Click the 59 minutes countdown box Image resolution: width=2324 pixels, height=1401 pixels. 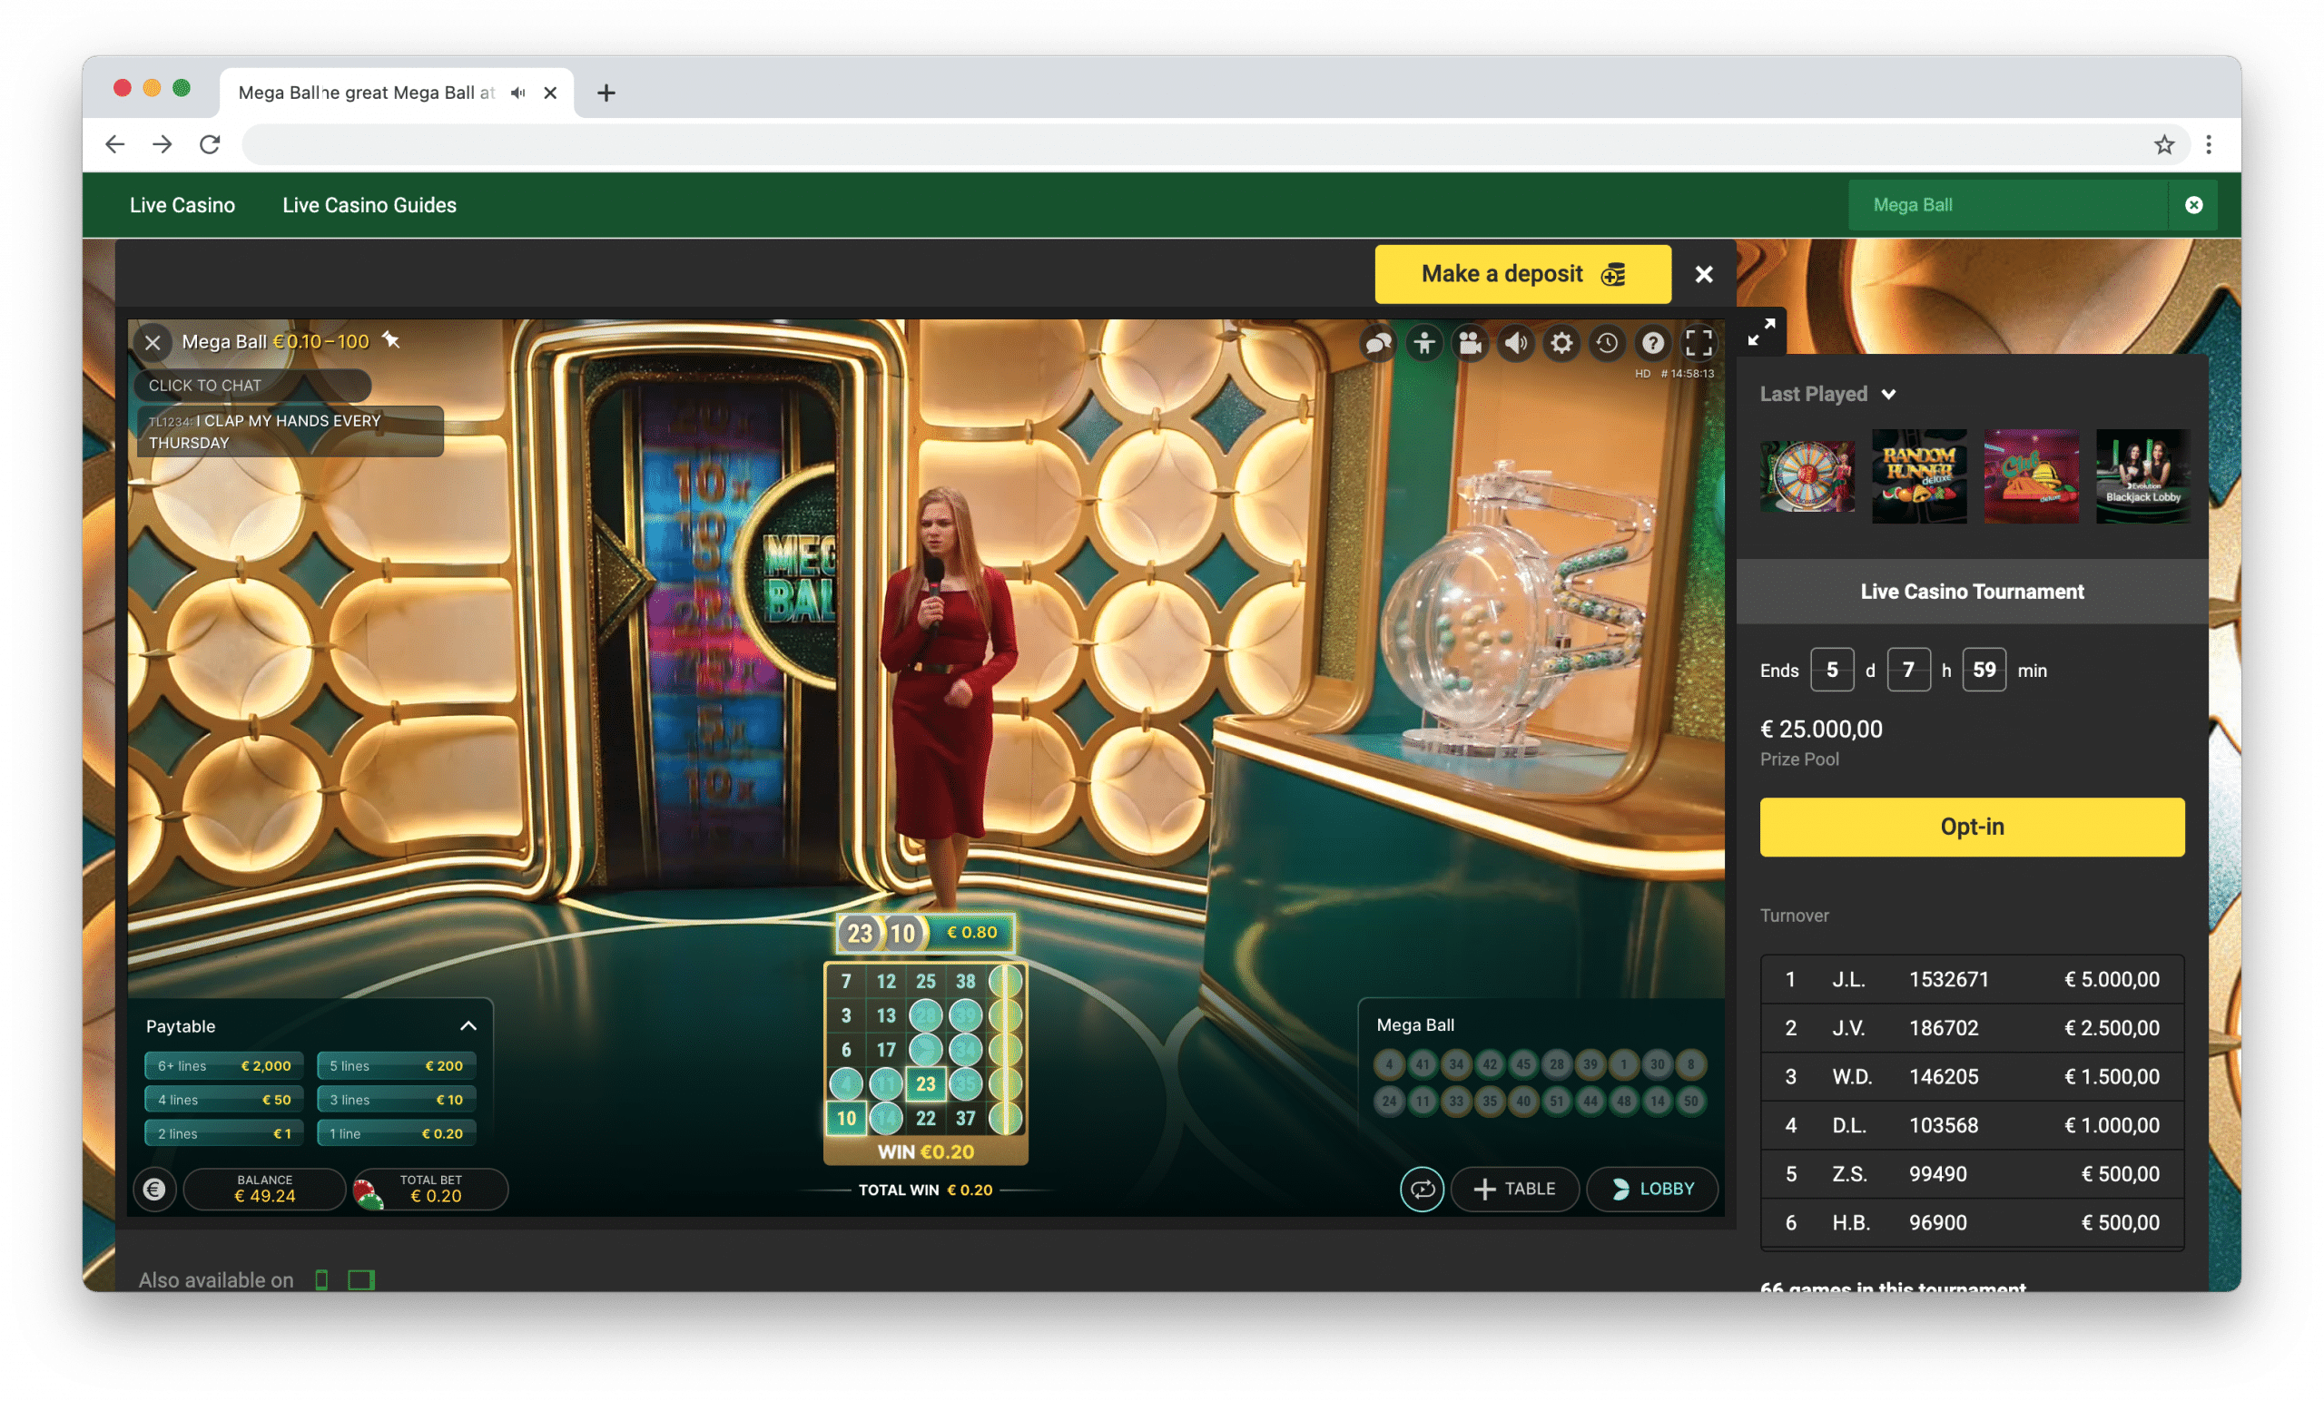(x=1984, y=670)
